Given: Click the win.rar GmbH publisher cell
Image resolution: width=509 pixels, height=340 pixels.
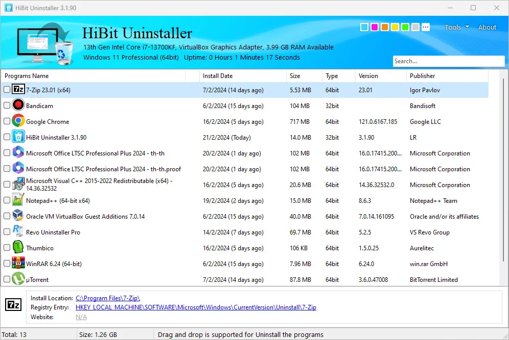Looking at the screenshot, I should click(x=428, y=264).
